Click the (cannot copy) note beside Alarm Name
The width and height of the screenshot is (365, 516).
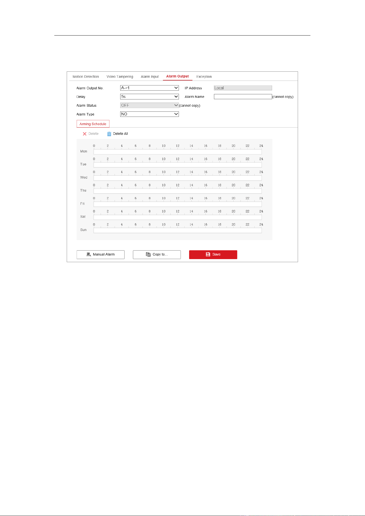click(x=283, y=97)
